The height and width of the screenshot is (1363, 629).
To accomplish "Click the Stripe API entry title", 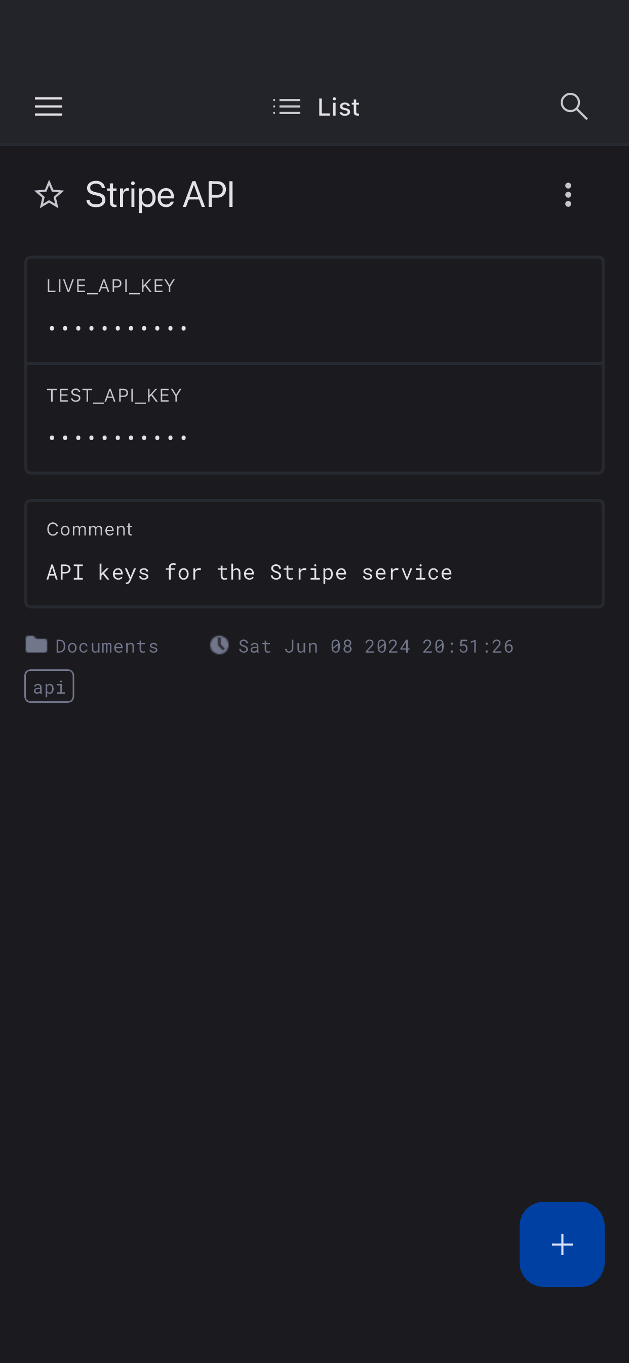I will 160,195.
